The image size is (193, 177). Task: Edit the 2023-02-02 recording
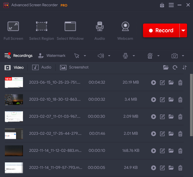pos(162,134)
